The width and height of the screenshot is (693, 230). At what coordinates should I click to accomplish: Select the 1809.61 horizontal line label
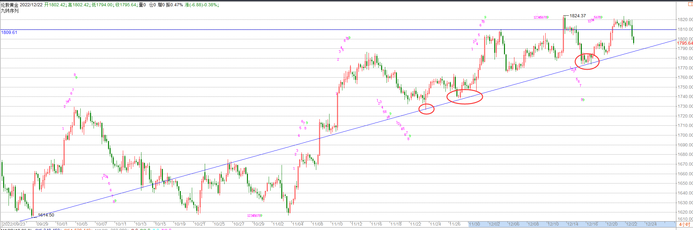tap(9, 32)
